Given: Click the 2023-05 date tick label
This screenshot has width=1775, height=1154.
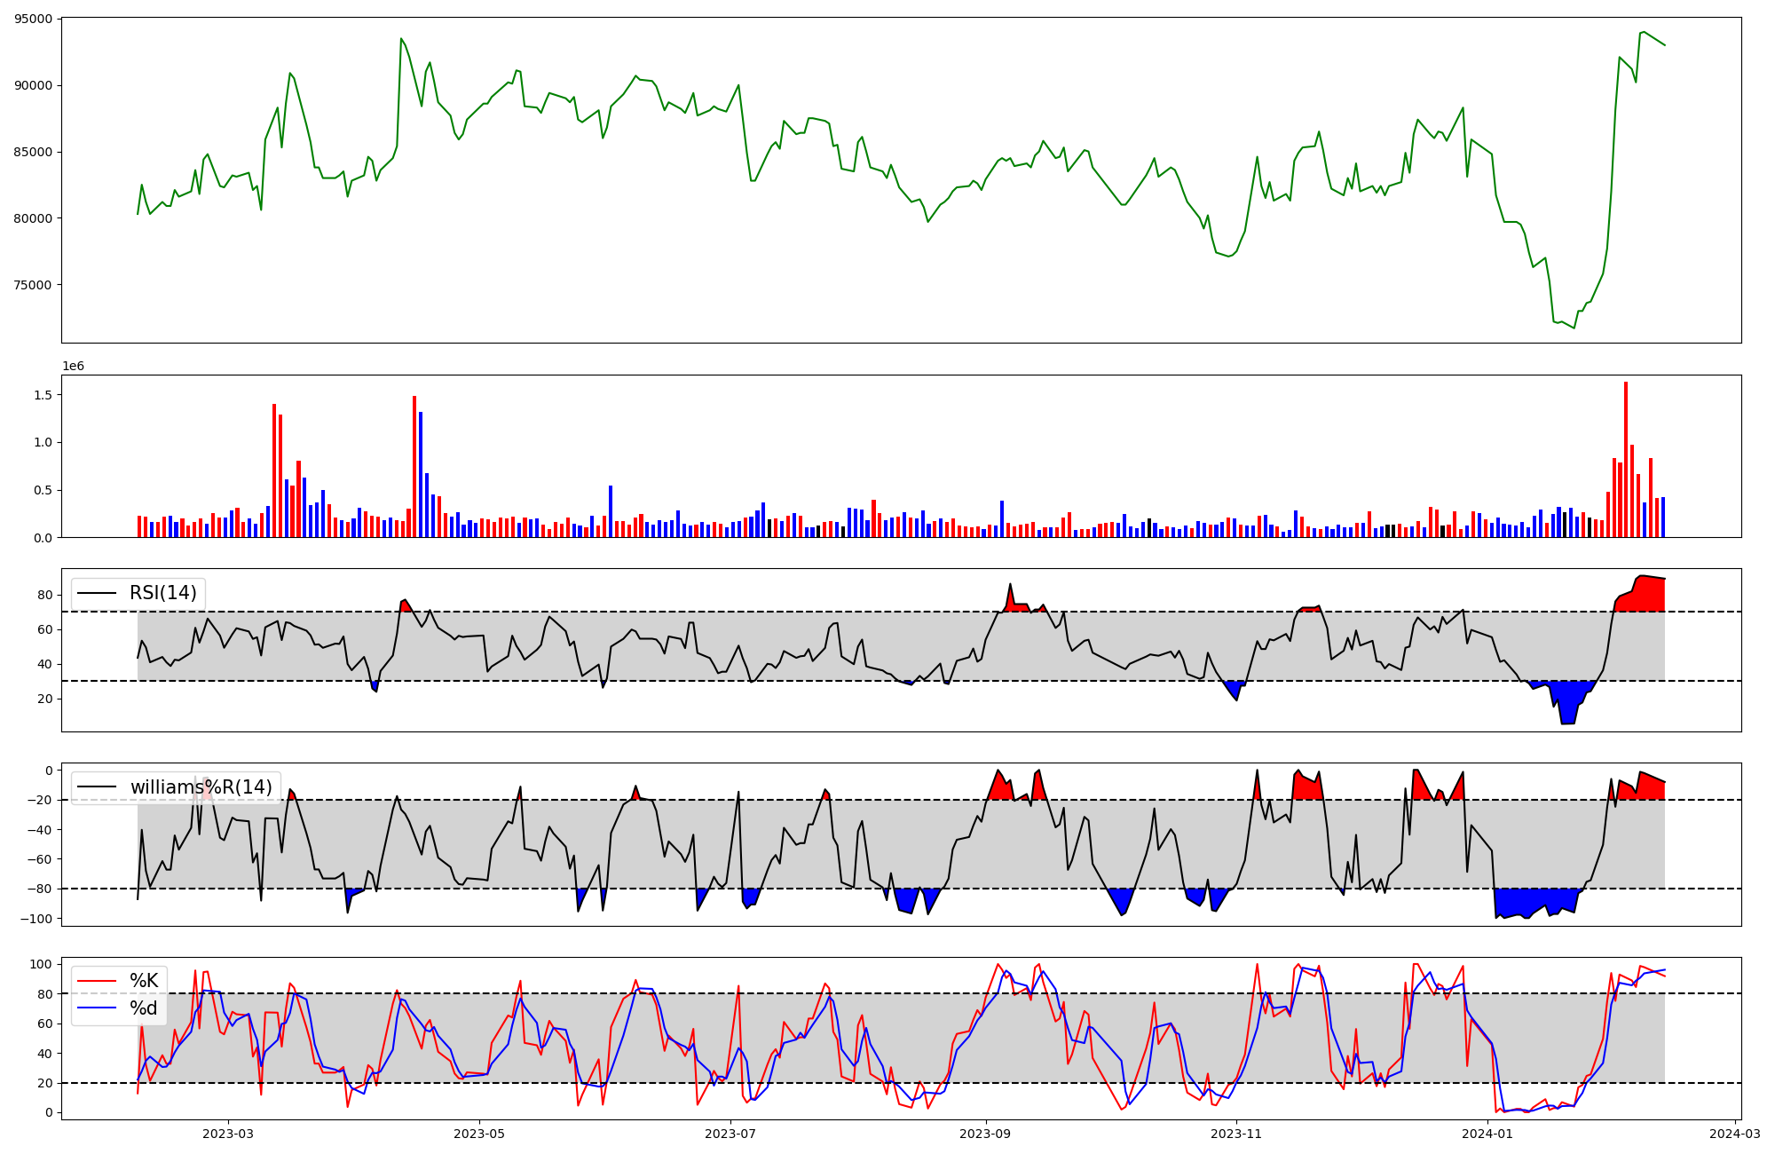Looking at the screenshot, I should click(x=479, y=1134).
